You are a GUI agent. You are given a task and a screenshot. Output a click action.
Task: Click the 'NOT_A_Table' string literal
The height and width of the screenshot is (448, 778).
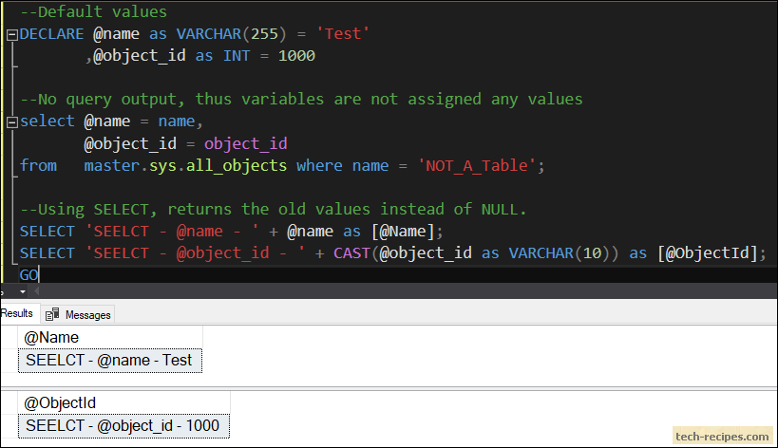coord(476,165)
